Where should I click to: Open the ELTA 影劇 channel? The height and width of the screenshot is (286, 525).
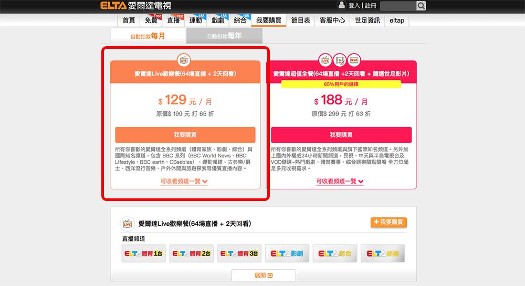click(287, 253)
